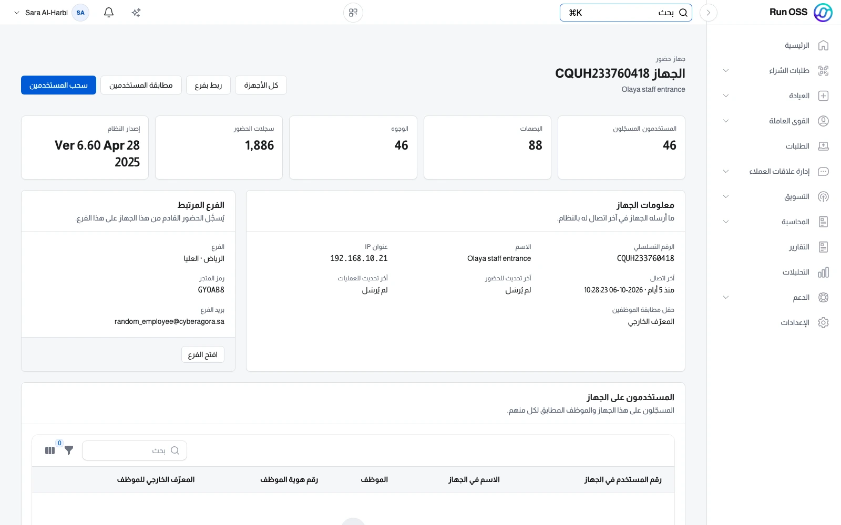Click the AI sparkle assistant icon

(x=136, y=13)
